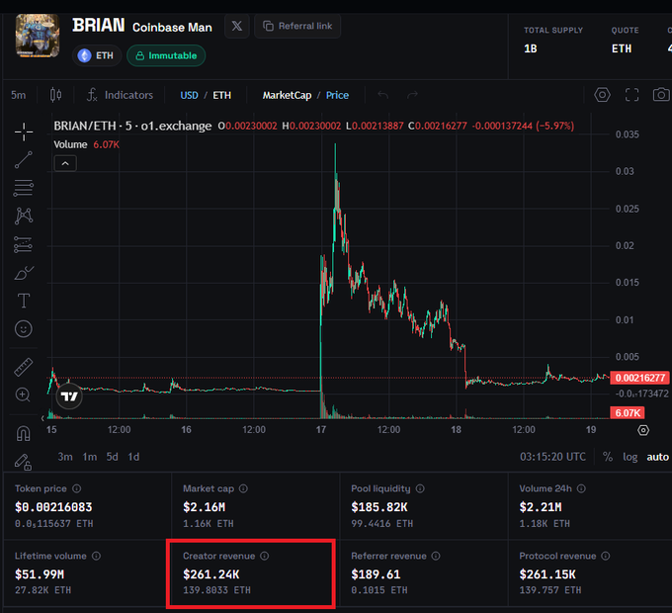Select the ruler measure tool

pos(24,368)
